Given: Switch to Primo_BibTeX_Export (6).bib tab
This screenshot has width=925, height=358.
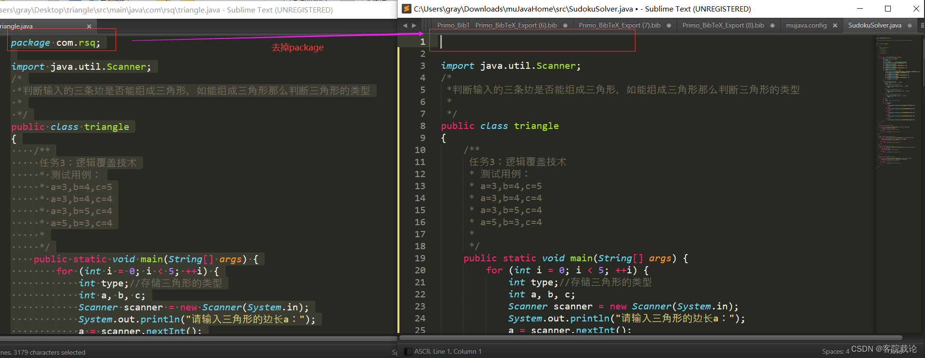Looking at the screenshot, I should click(516, 26).
